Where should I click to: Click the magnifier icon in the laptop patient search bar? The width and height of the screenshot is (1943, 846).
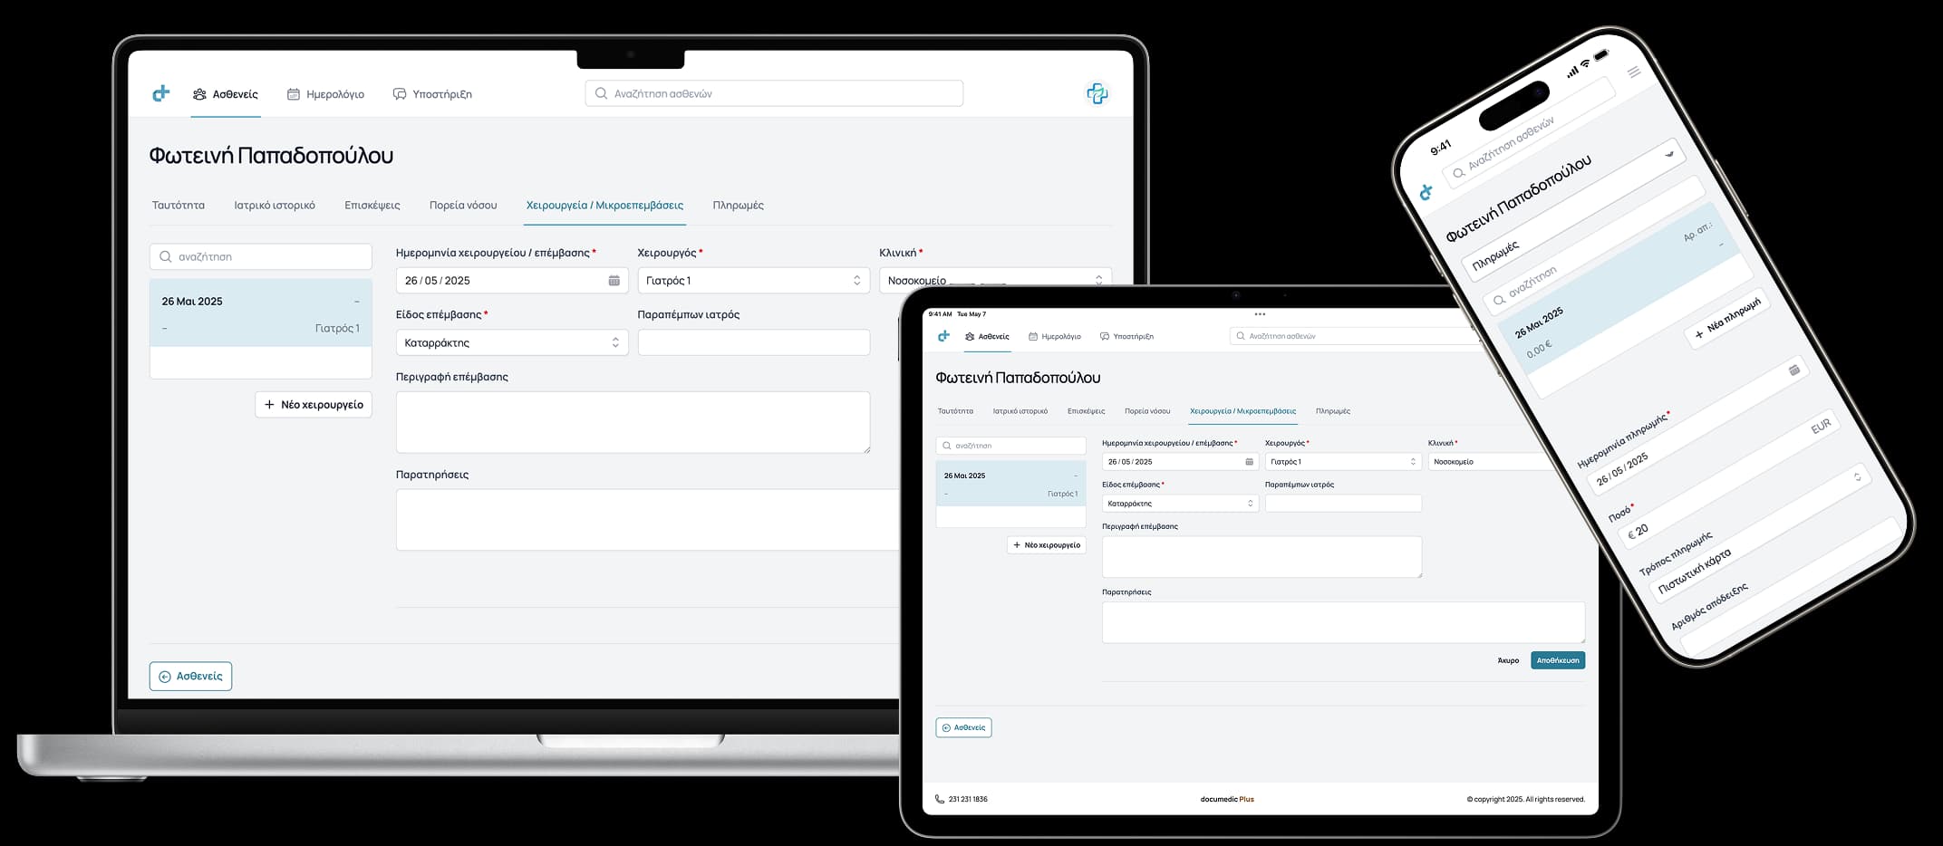(601, 93)
